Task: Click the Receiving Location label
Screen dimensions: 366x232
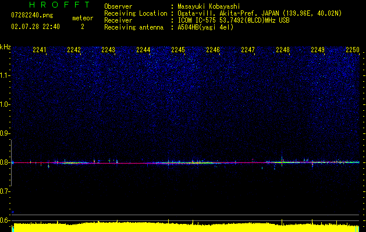Action: 136,13
